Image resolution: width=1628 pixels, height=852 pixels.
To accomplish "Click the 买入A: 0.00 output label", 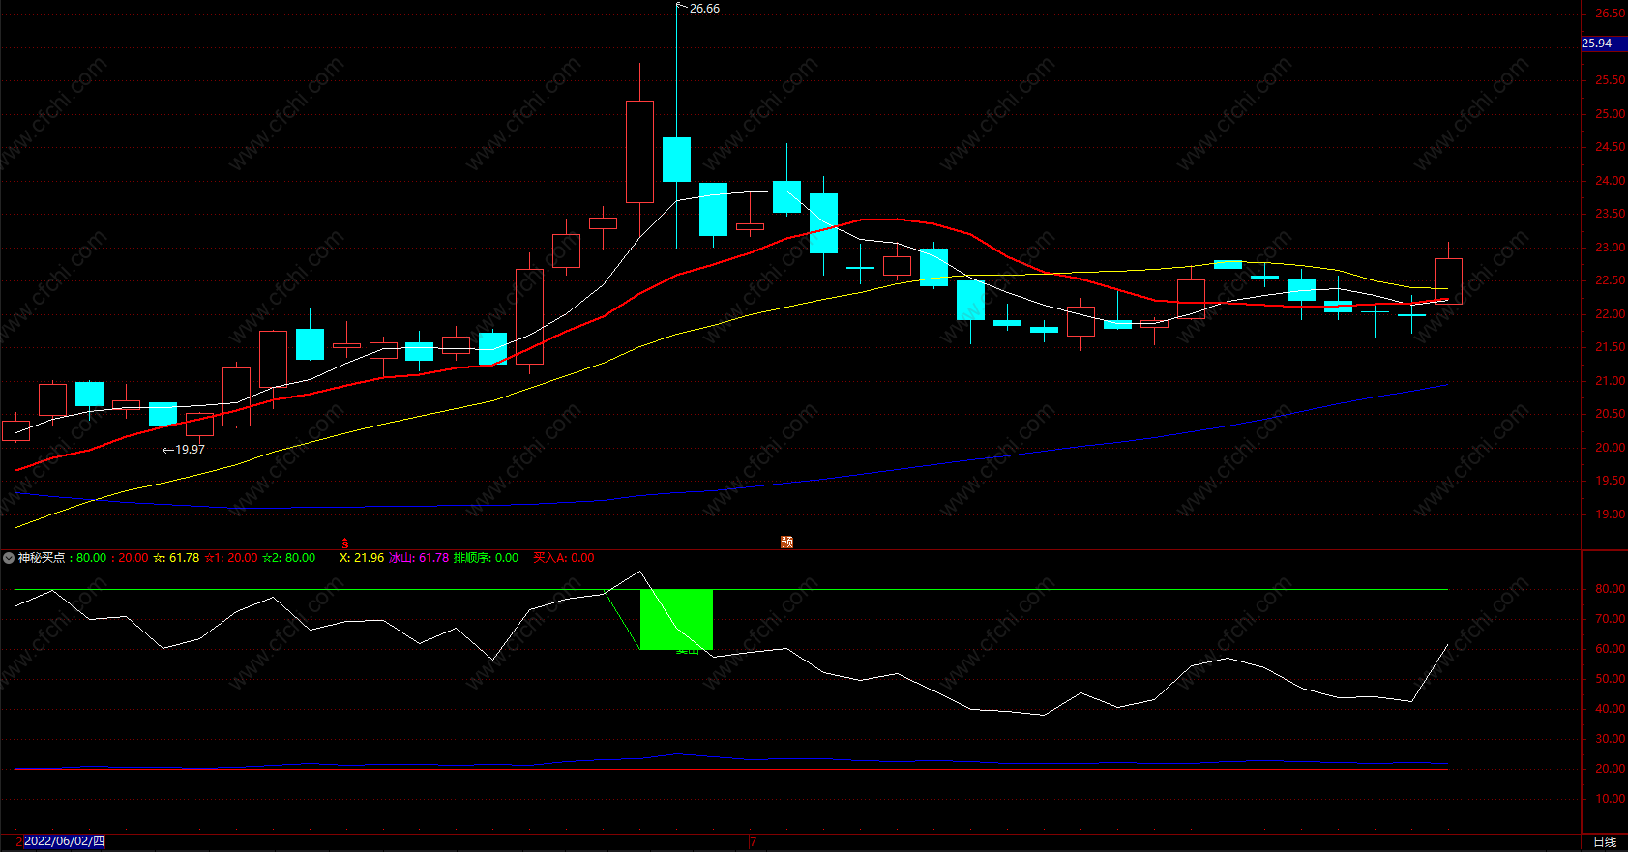I will [564, 558].
